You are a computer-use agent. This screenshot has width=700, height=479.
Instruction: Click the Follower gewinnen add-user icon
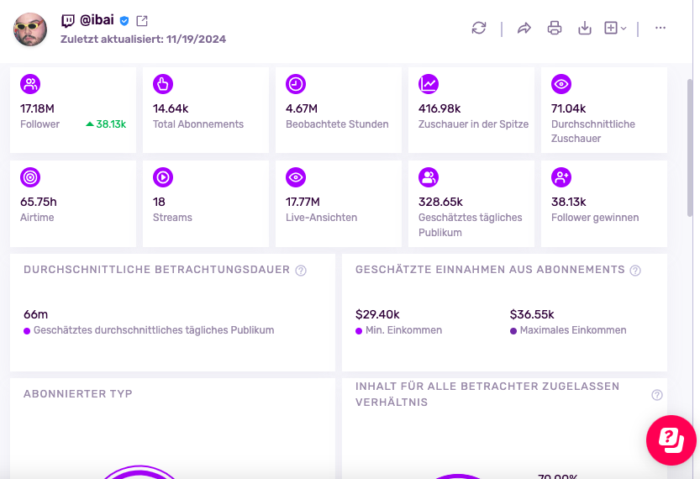(561, 177)
